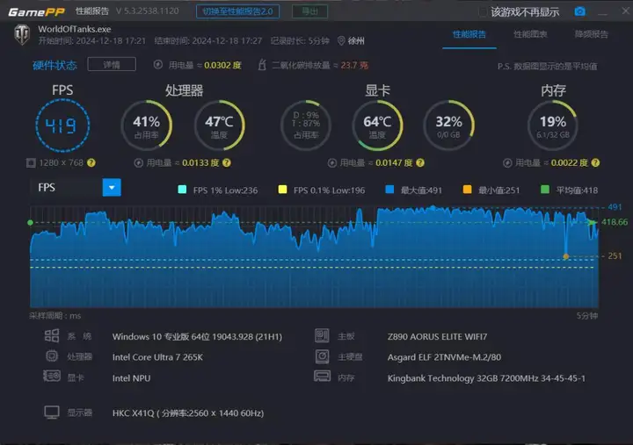The height and width of the screenshot is (445, 633).
Task: Click the graphics memory 32% gauge
Action: 449,126
